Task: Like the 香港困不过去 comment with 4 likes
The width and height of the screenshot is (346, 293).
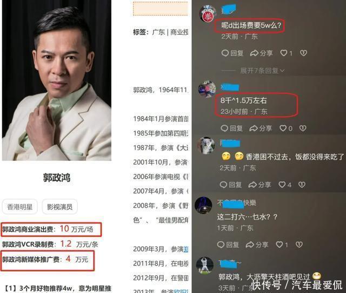Action: pos(285,185)
